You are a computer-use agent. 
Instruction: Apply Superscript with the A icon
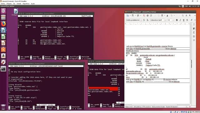click(x=192, y=20)
